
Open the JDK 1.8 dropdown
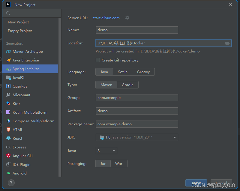point(137,137)
